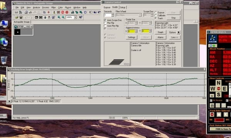
Task: Switch to the Expose tab in Camera Control
Action: coord(107,7)
